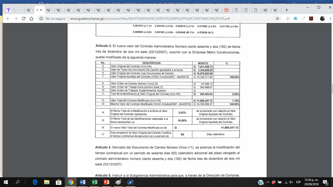The height and width of the screenshot is (187, 333).
Task: Open a new browser tab
Action: (x=287, y=10)
